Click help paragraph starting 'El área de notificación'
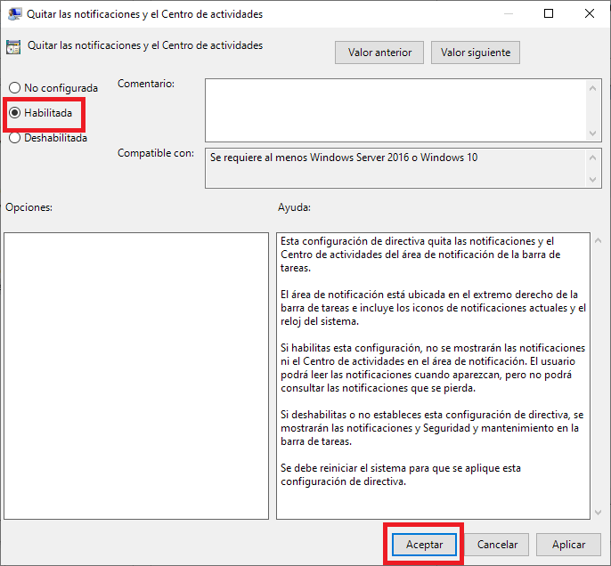This screenshot has width=611, height=566. click(433, 308)
